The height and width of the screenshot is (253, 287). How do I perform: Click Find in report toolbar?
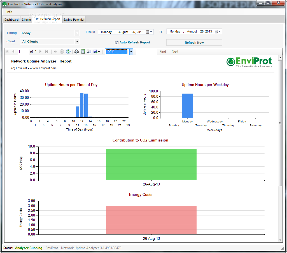pos(163,52)
